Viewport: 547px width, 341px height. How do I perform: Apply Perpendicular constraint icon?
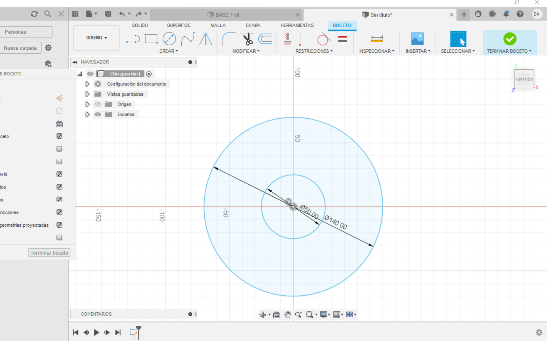[306, 39]
